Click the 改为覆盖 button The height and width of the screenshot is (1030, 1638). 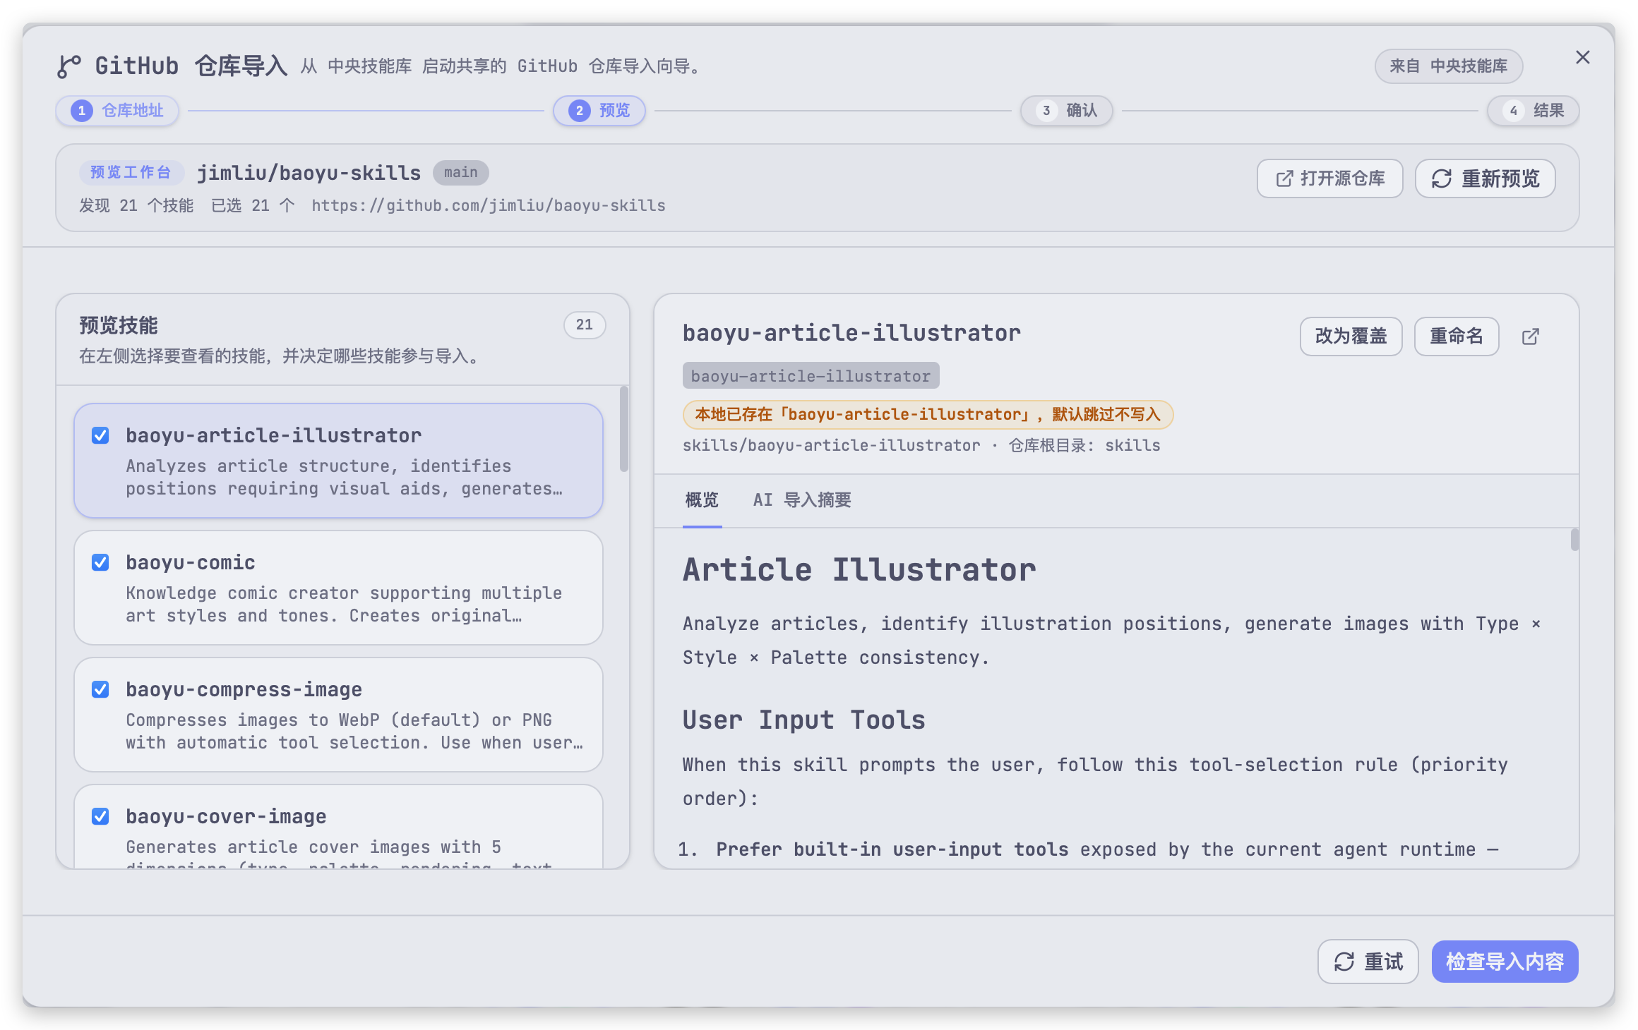[x=1351, y=337]
